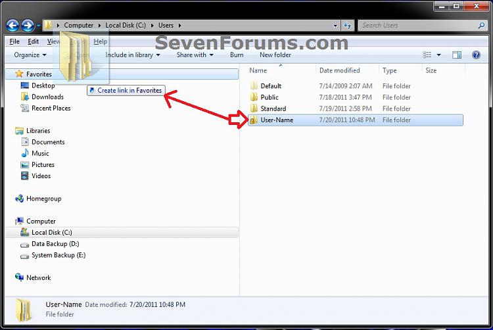Open the Organize dropdown
Screen dimensions: 493x330
click(30, 55)
